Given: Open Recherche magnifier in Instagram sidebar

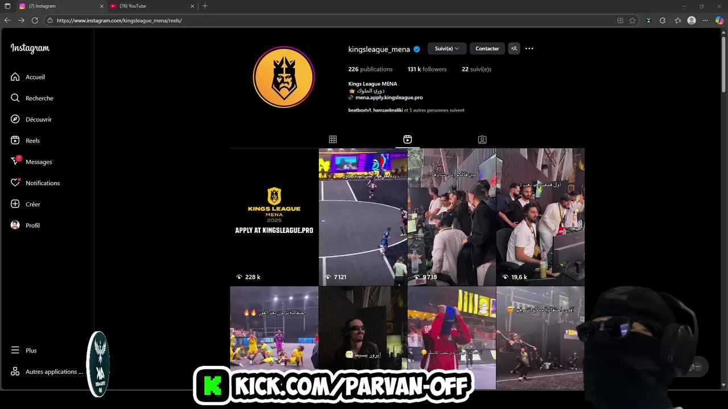Looking at the screenshot, I should pyautogui.click(x=15, y=98).
